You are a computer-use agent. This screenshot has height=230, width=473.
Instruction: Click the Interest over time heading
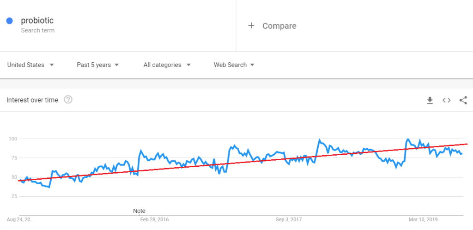coord(32,100)
